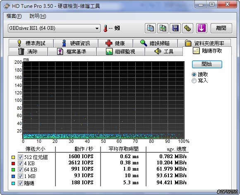Screen dimensions: 240x195
Task: Switch to the 資料夾使用率 tab
Action: click(204, 43)
